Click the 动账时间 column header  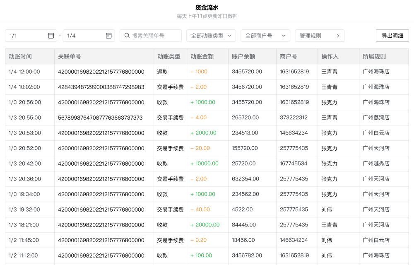(x=20, y=57)
